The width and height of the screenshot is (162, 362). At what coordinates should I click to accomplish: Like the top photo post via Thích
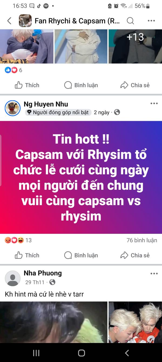point(27,85)
